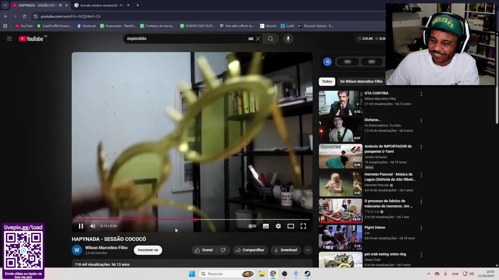Open the Facebook bookmark
499x280 pixels.
86,26
